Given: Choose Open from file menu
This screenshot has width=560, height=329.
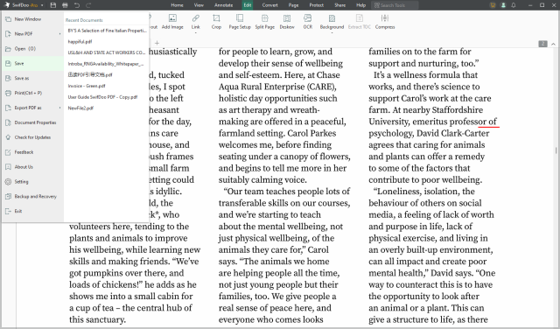Looking at the screenshot, I should (33, 49).
